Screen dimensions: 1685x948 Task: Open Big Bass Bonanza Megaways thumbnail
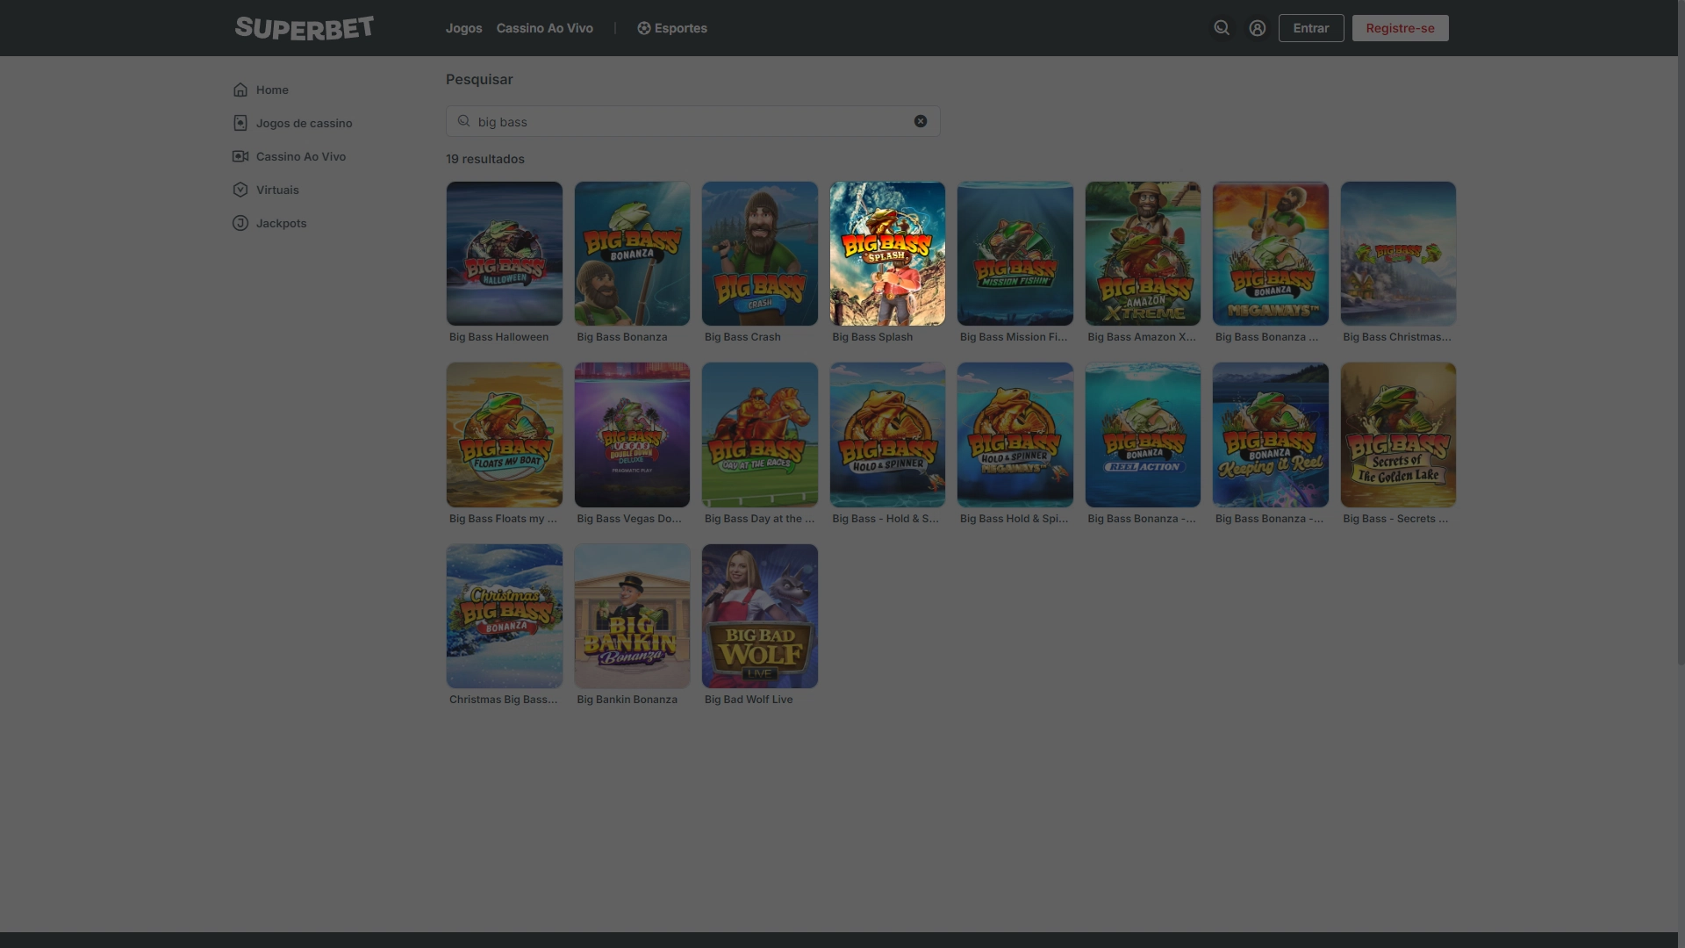click(x=1270, y=254)
